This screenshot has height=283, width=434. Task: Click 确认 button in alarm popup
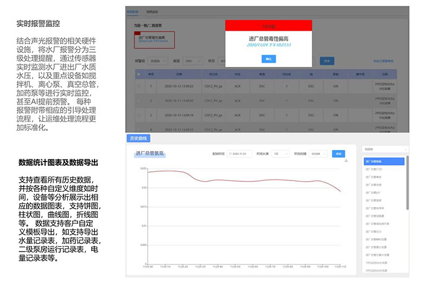(x=268, y=59)
